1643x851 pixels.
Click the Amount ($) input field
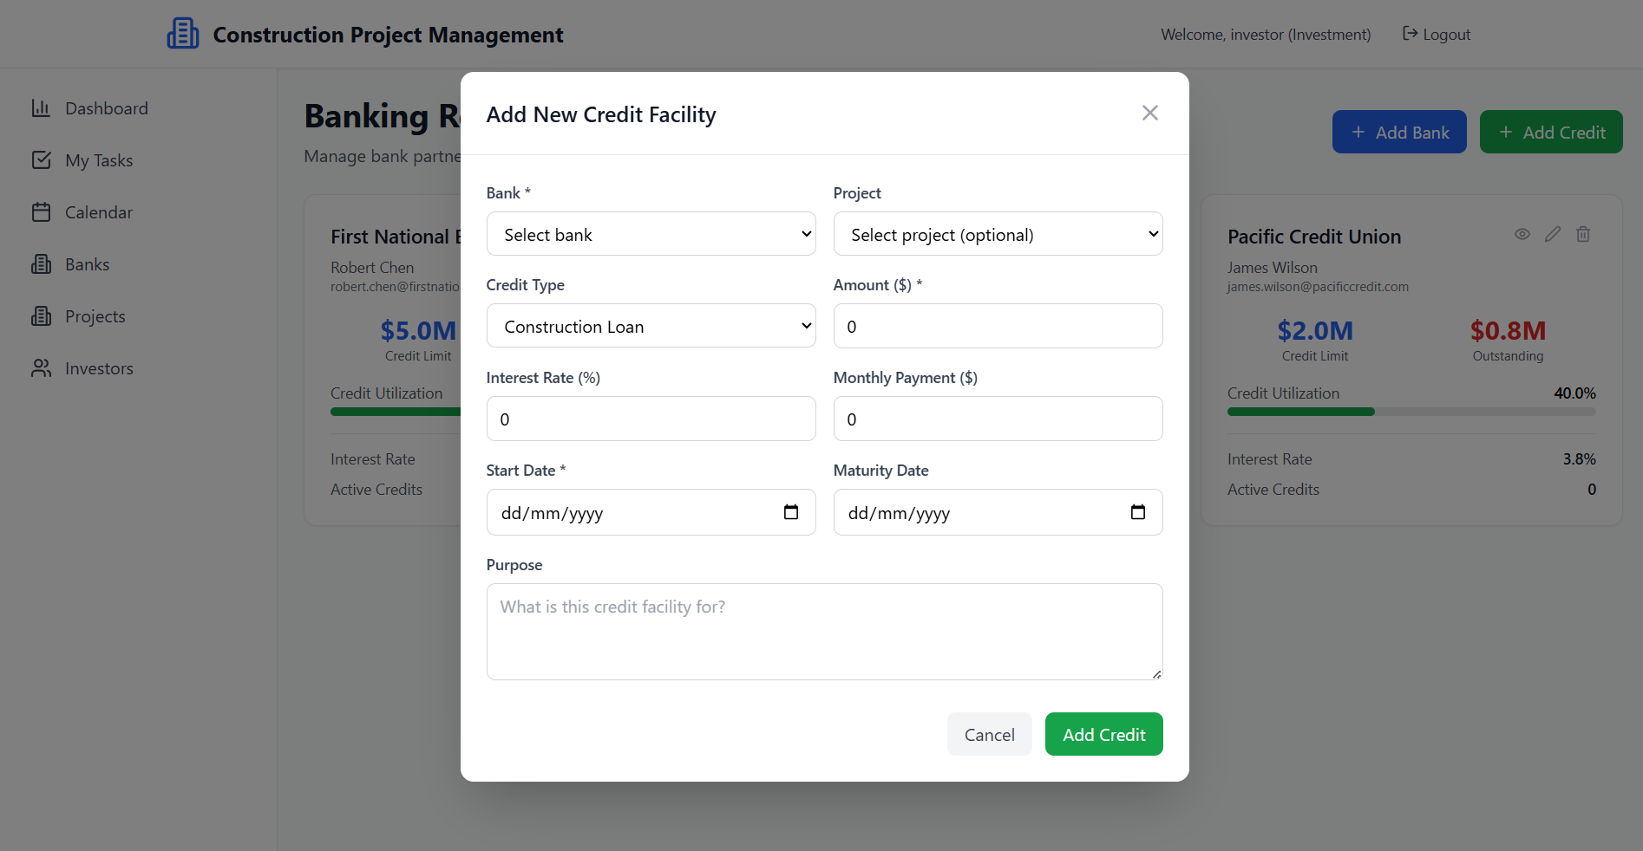coord(998,326)
